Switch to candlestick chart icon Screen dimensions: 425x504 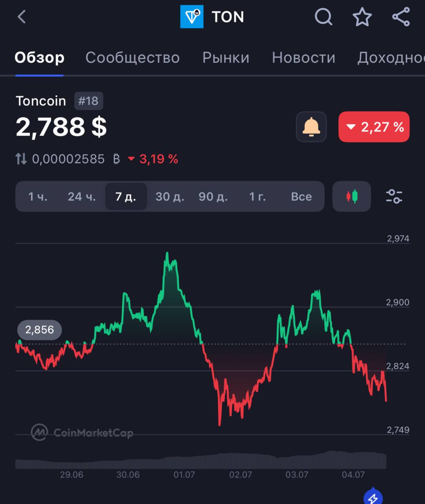click(352, 196)
